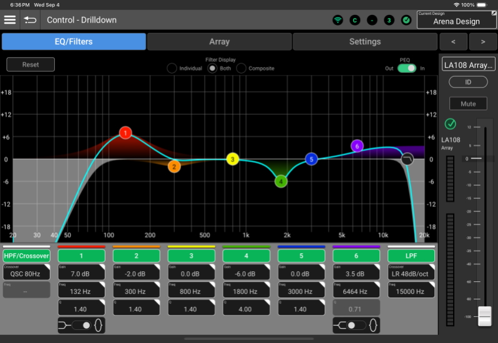Tap the white level fader handle
Viewport: 498px width, 343px height.
(x=485, y=316)
